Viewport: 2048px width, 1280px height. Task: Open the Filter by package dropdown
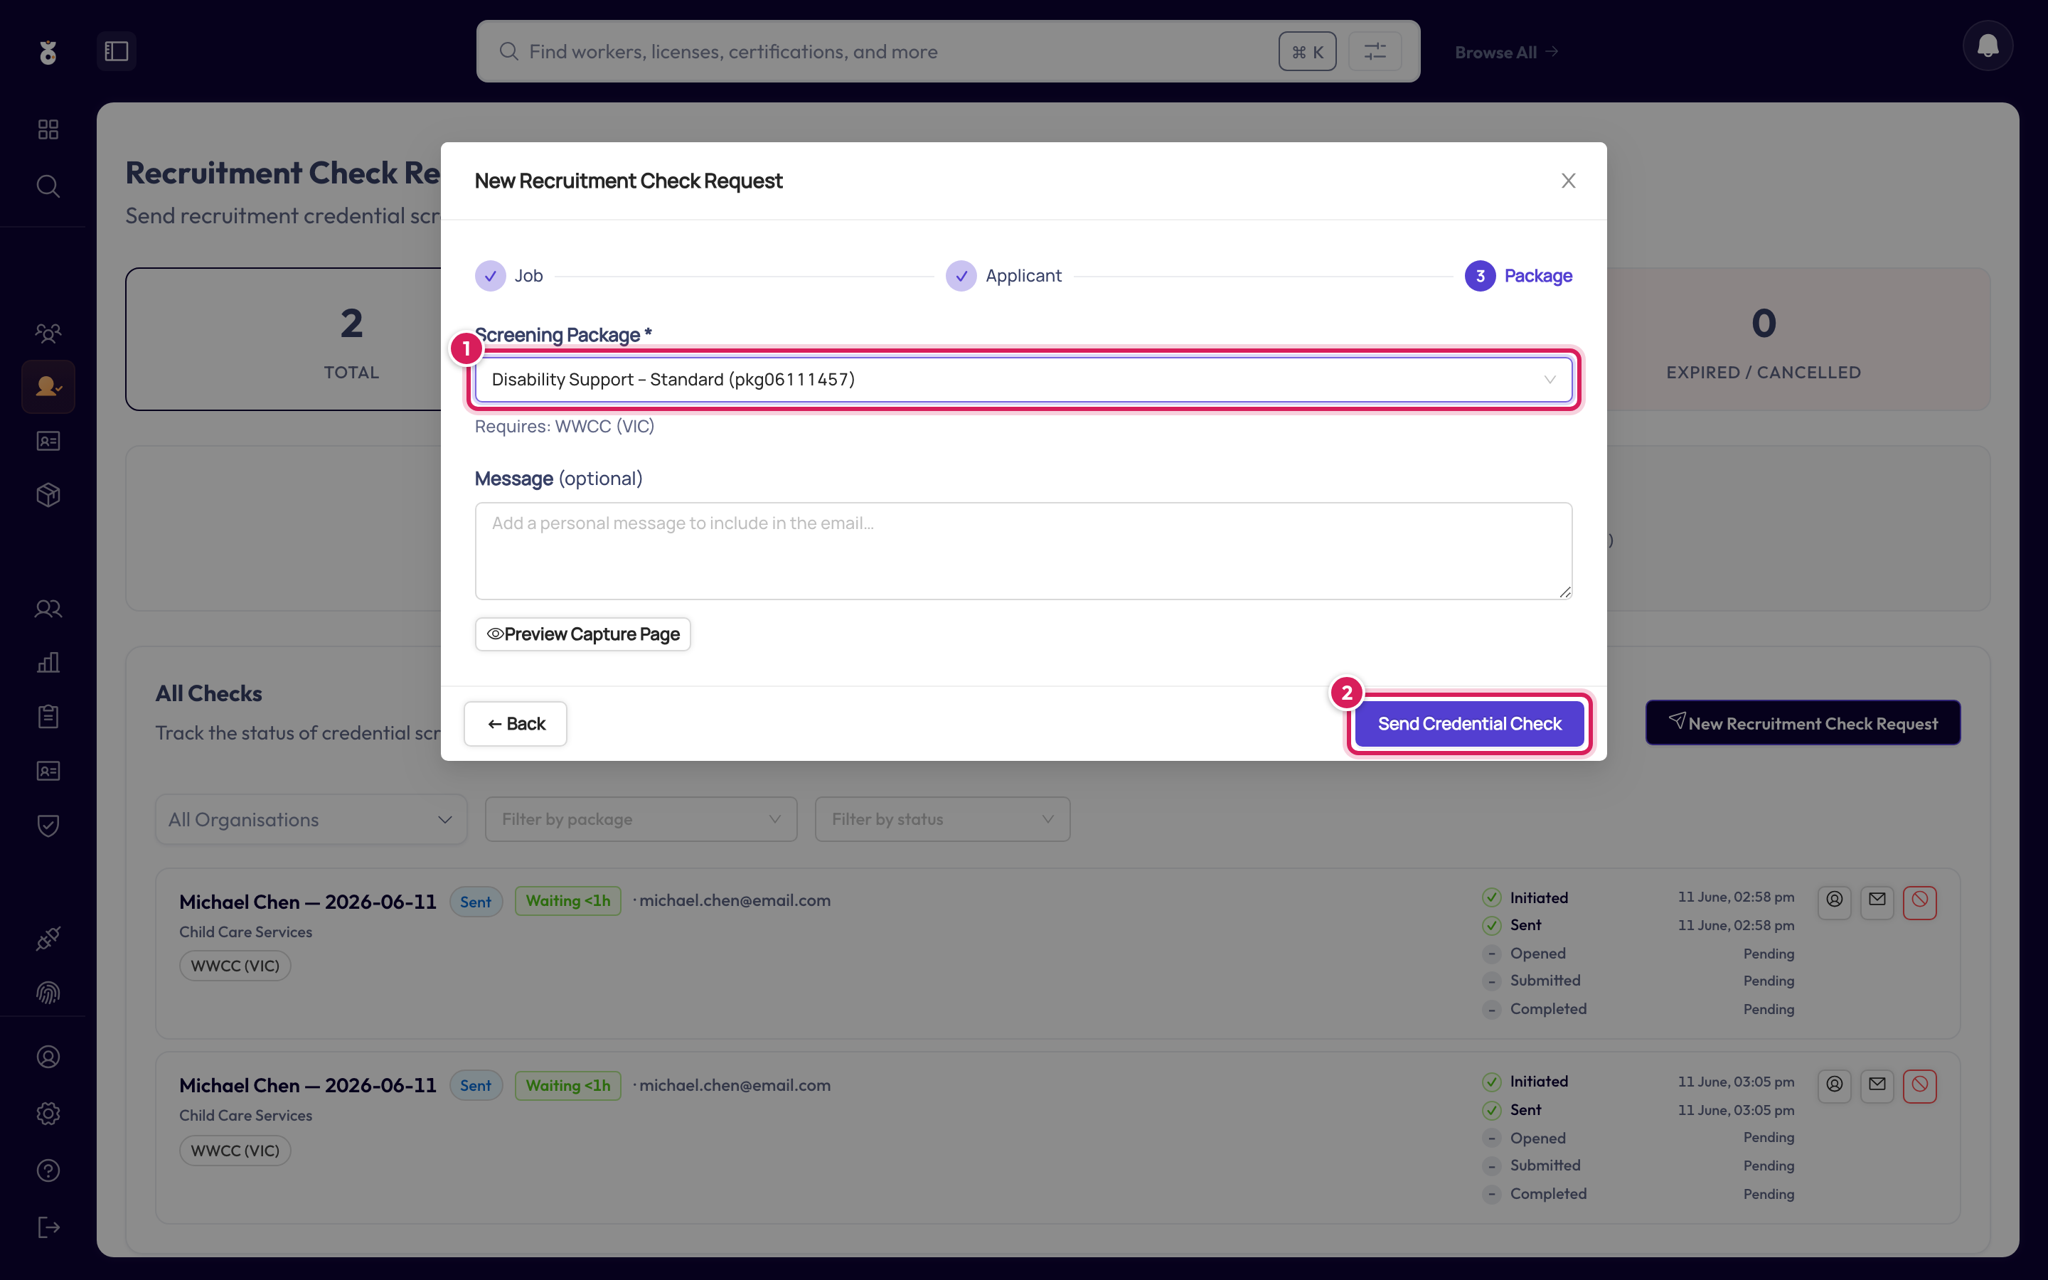click(x=641, y=819)
